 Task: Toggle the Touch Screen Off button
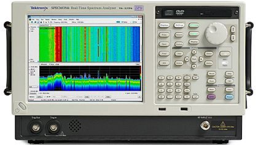229,81
